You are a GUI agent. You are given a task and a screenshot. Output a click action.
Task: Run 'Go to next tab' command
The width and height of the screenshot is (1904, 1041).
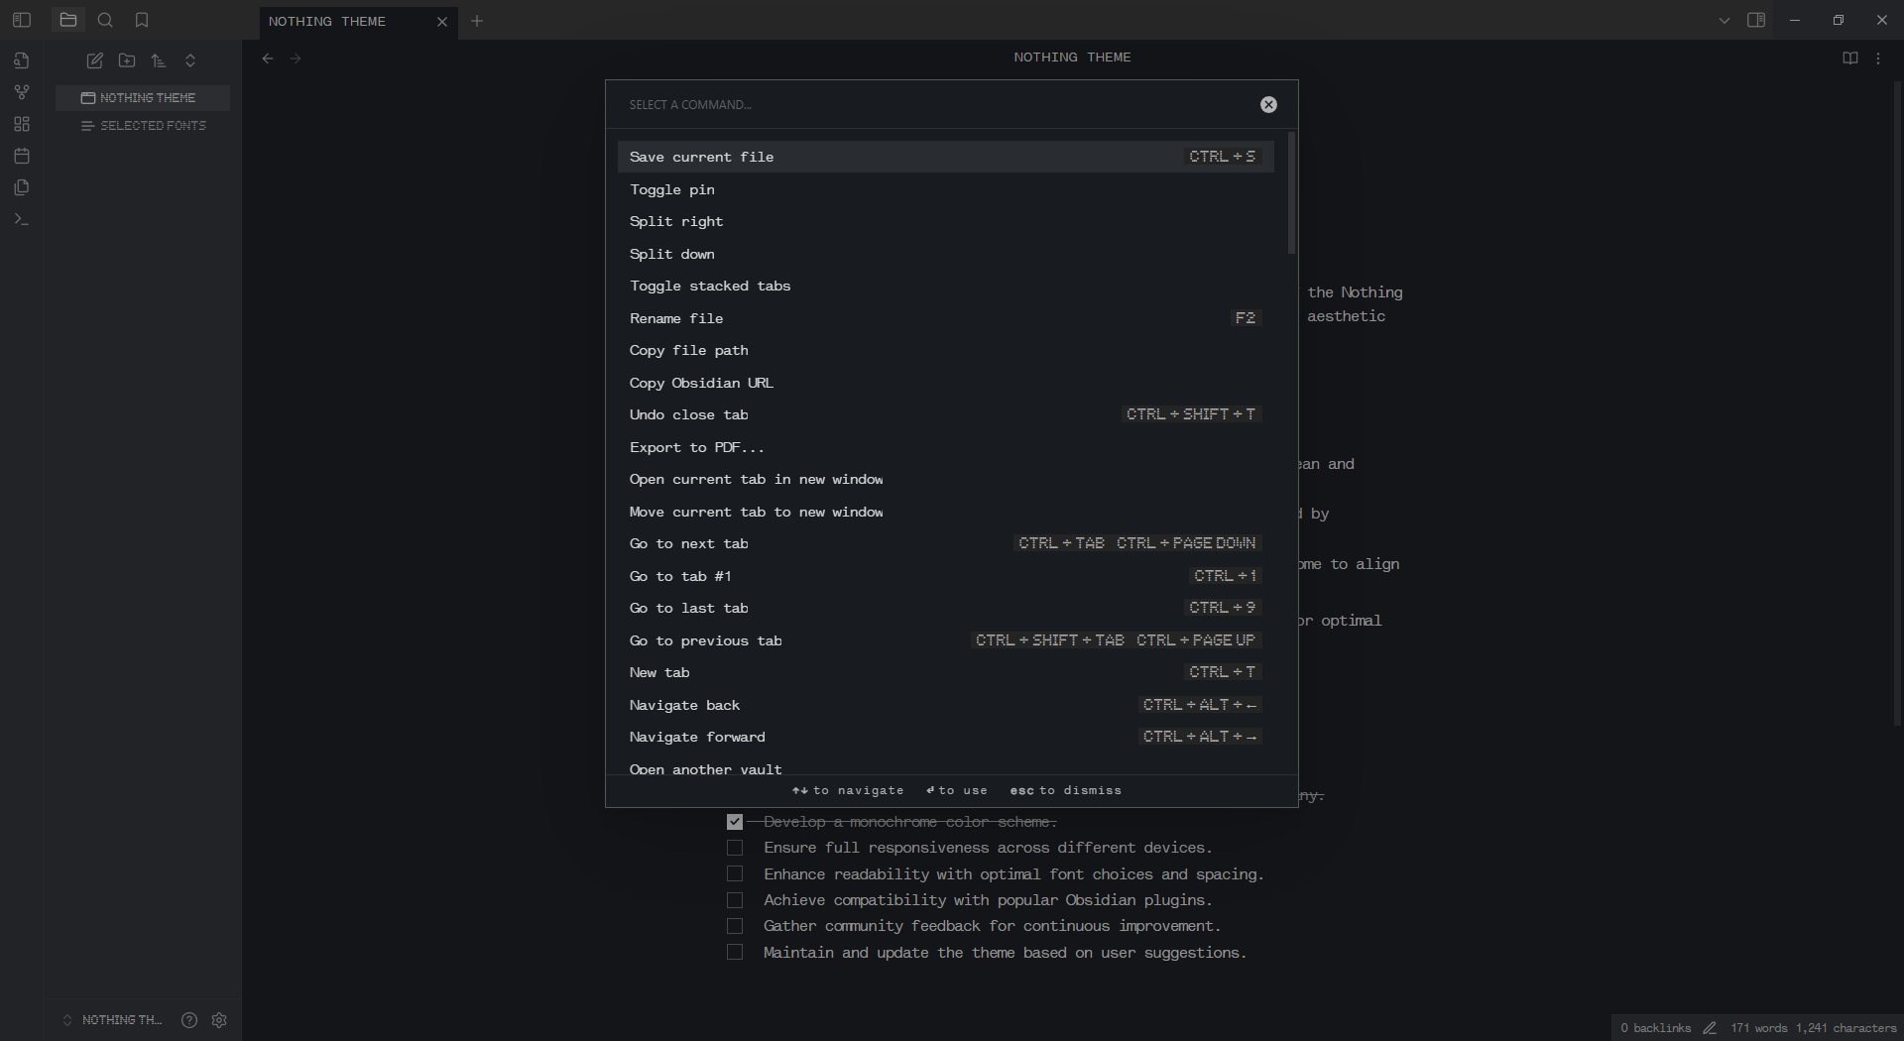946,543
